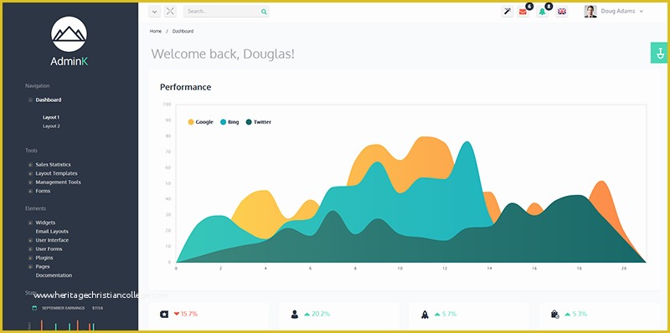Click the teal side-tab on the right edge
Screen dimensions: 670x333
tap(660, 53)
